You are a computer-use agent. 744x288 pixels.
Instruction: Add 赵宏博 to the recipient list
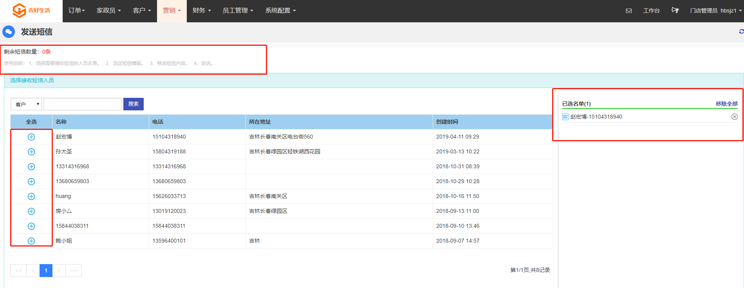click(x=31, y=137)
